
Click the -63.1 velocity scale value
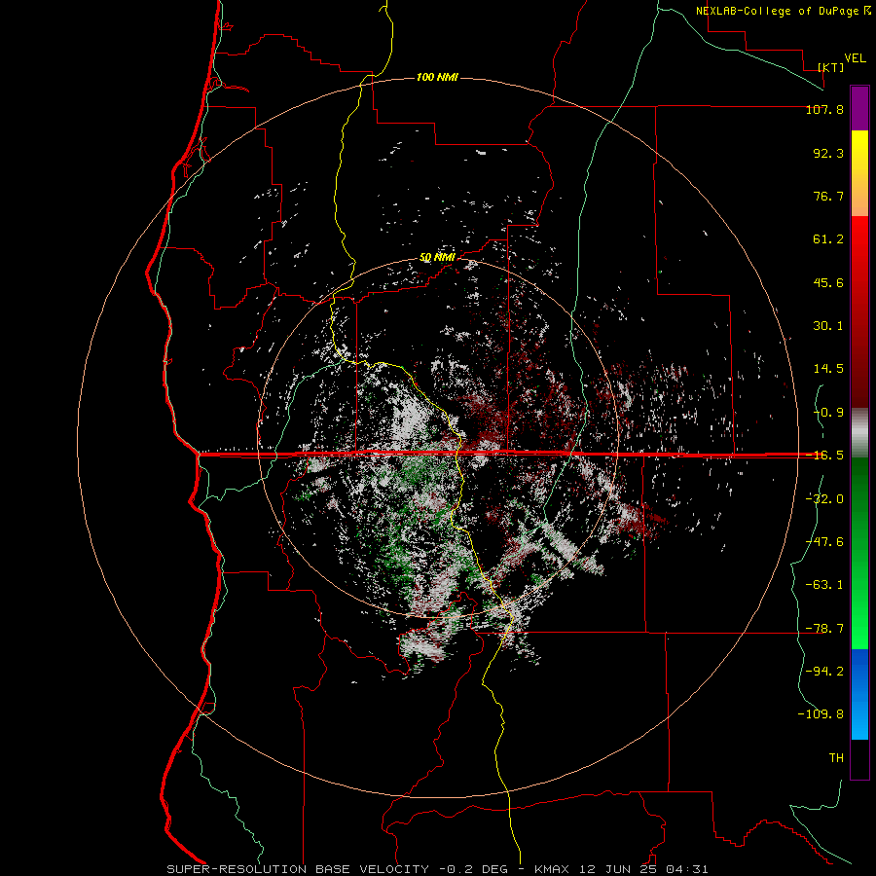coord(824,584)
